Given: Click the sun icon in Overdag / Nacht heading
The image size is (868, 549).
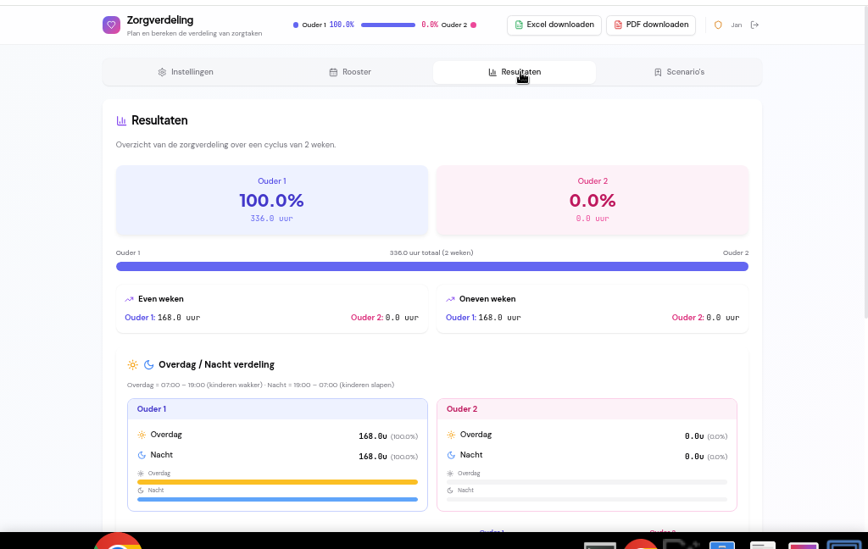Looking at the screenshot, I should coord(132,365).
